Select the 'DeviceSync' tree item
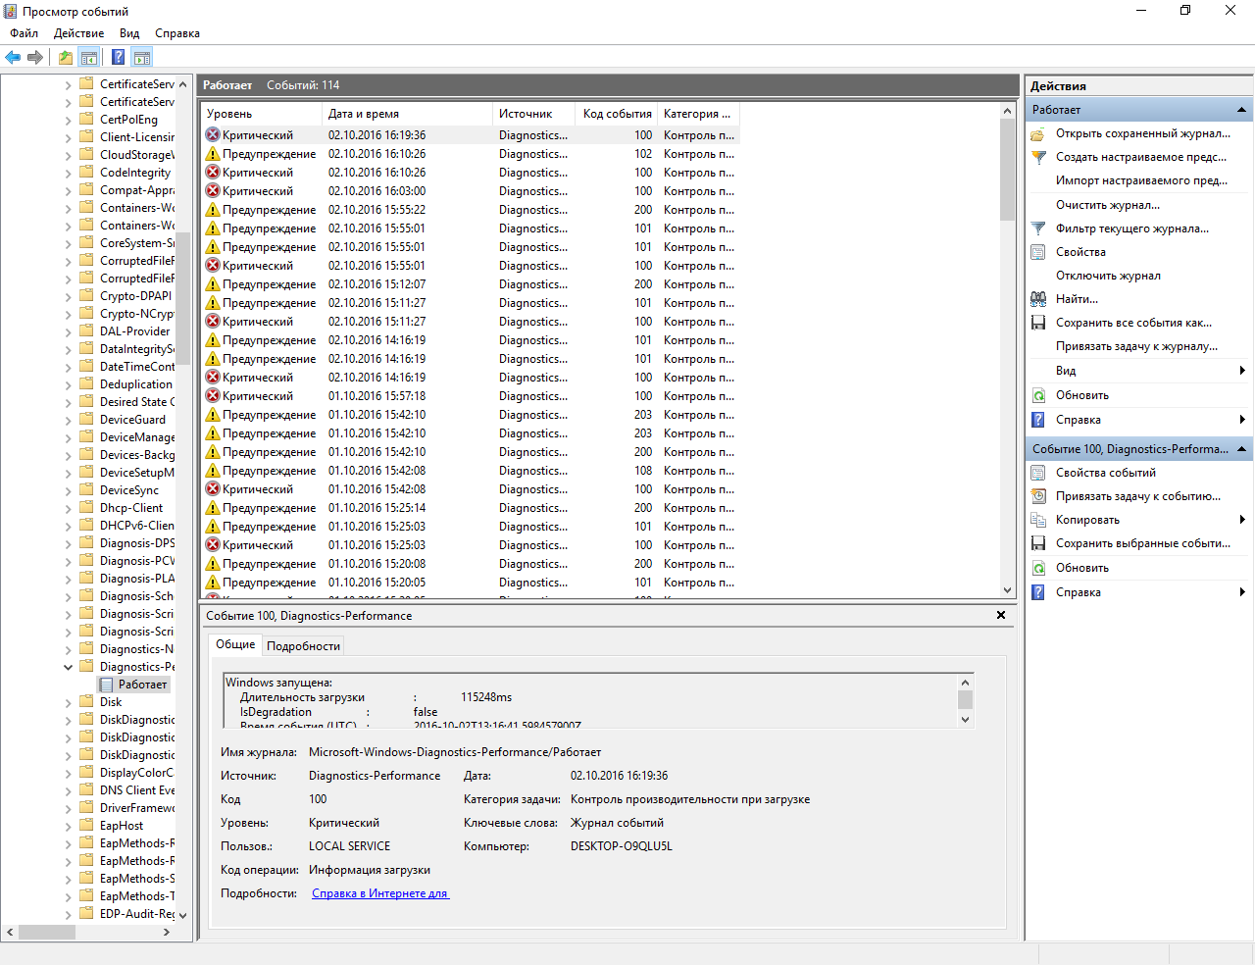 pyautogui.click(x=128, y=490)
